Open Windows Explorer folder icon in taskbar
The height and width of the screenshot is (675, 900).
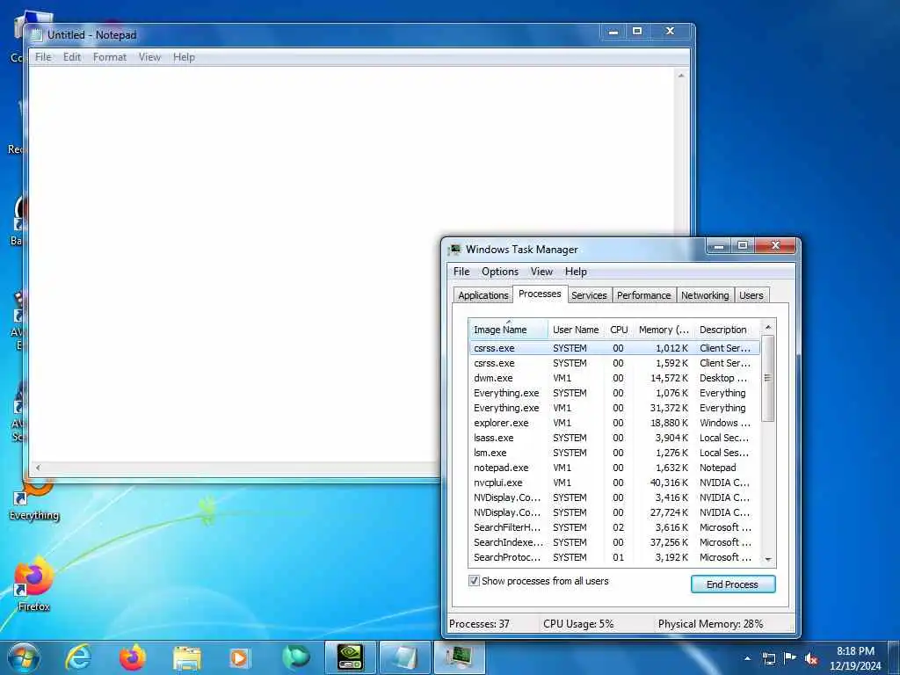coord(186,658)
